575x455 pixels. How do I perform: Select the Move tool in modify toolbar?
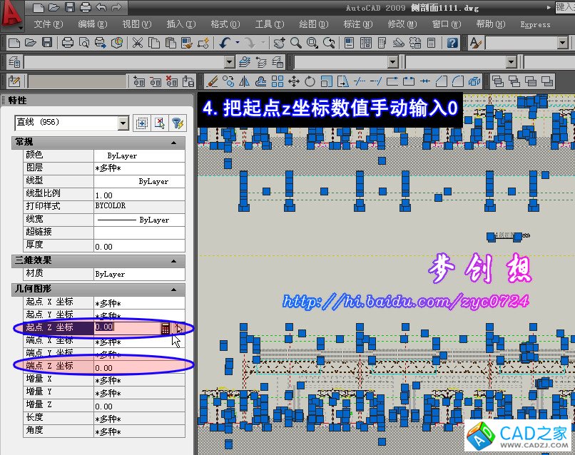click(293, 81)
